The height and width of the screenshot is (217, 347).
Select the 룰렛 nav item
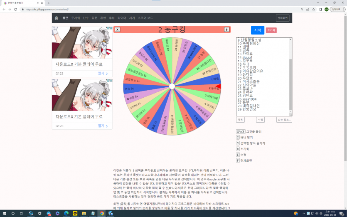pos(66,18)
